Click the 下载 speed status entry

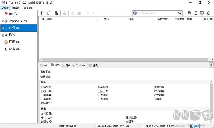coord(112,126)
